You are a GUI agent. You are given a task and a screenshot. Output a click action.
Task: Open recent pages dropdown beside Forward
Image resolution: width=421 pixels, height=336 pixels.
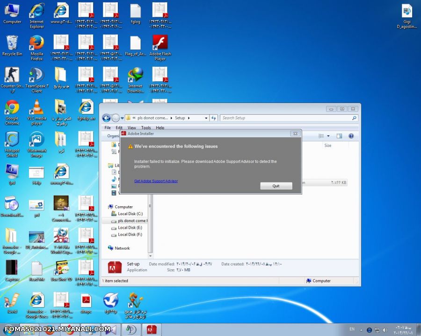pos(122,118)
